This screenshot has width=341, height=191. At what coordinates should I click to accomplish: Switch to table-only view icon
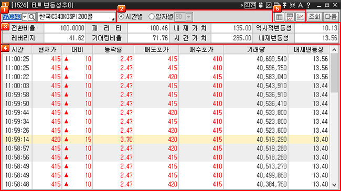[x=279, y=17]
